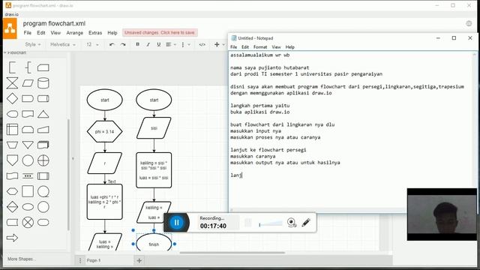The width and height of the screenshot is (480, 270).
Task: Open draw.io View menu
Action: (x=55, y=33)
